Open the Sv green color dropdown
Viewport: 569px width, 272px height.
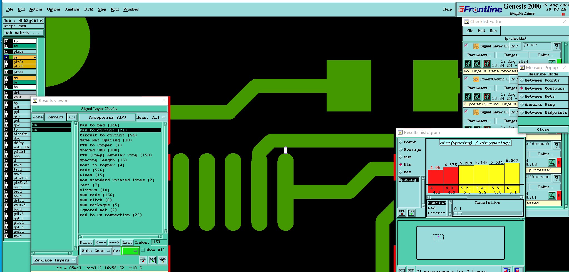click(130, 251)
